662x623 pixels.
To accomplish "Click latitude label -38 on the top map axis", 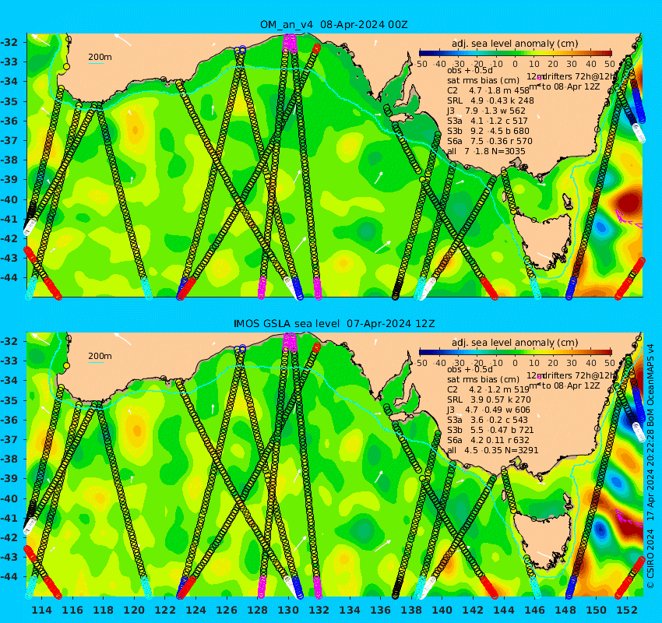I will (9, 160).
